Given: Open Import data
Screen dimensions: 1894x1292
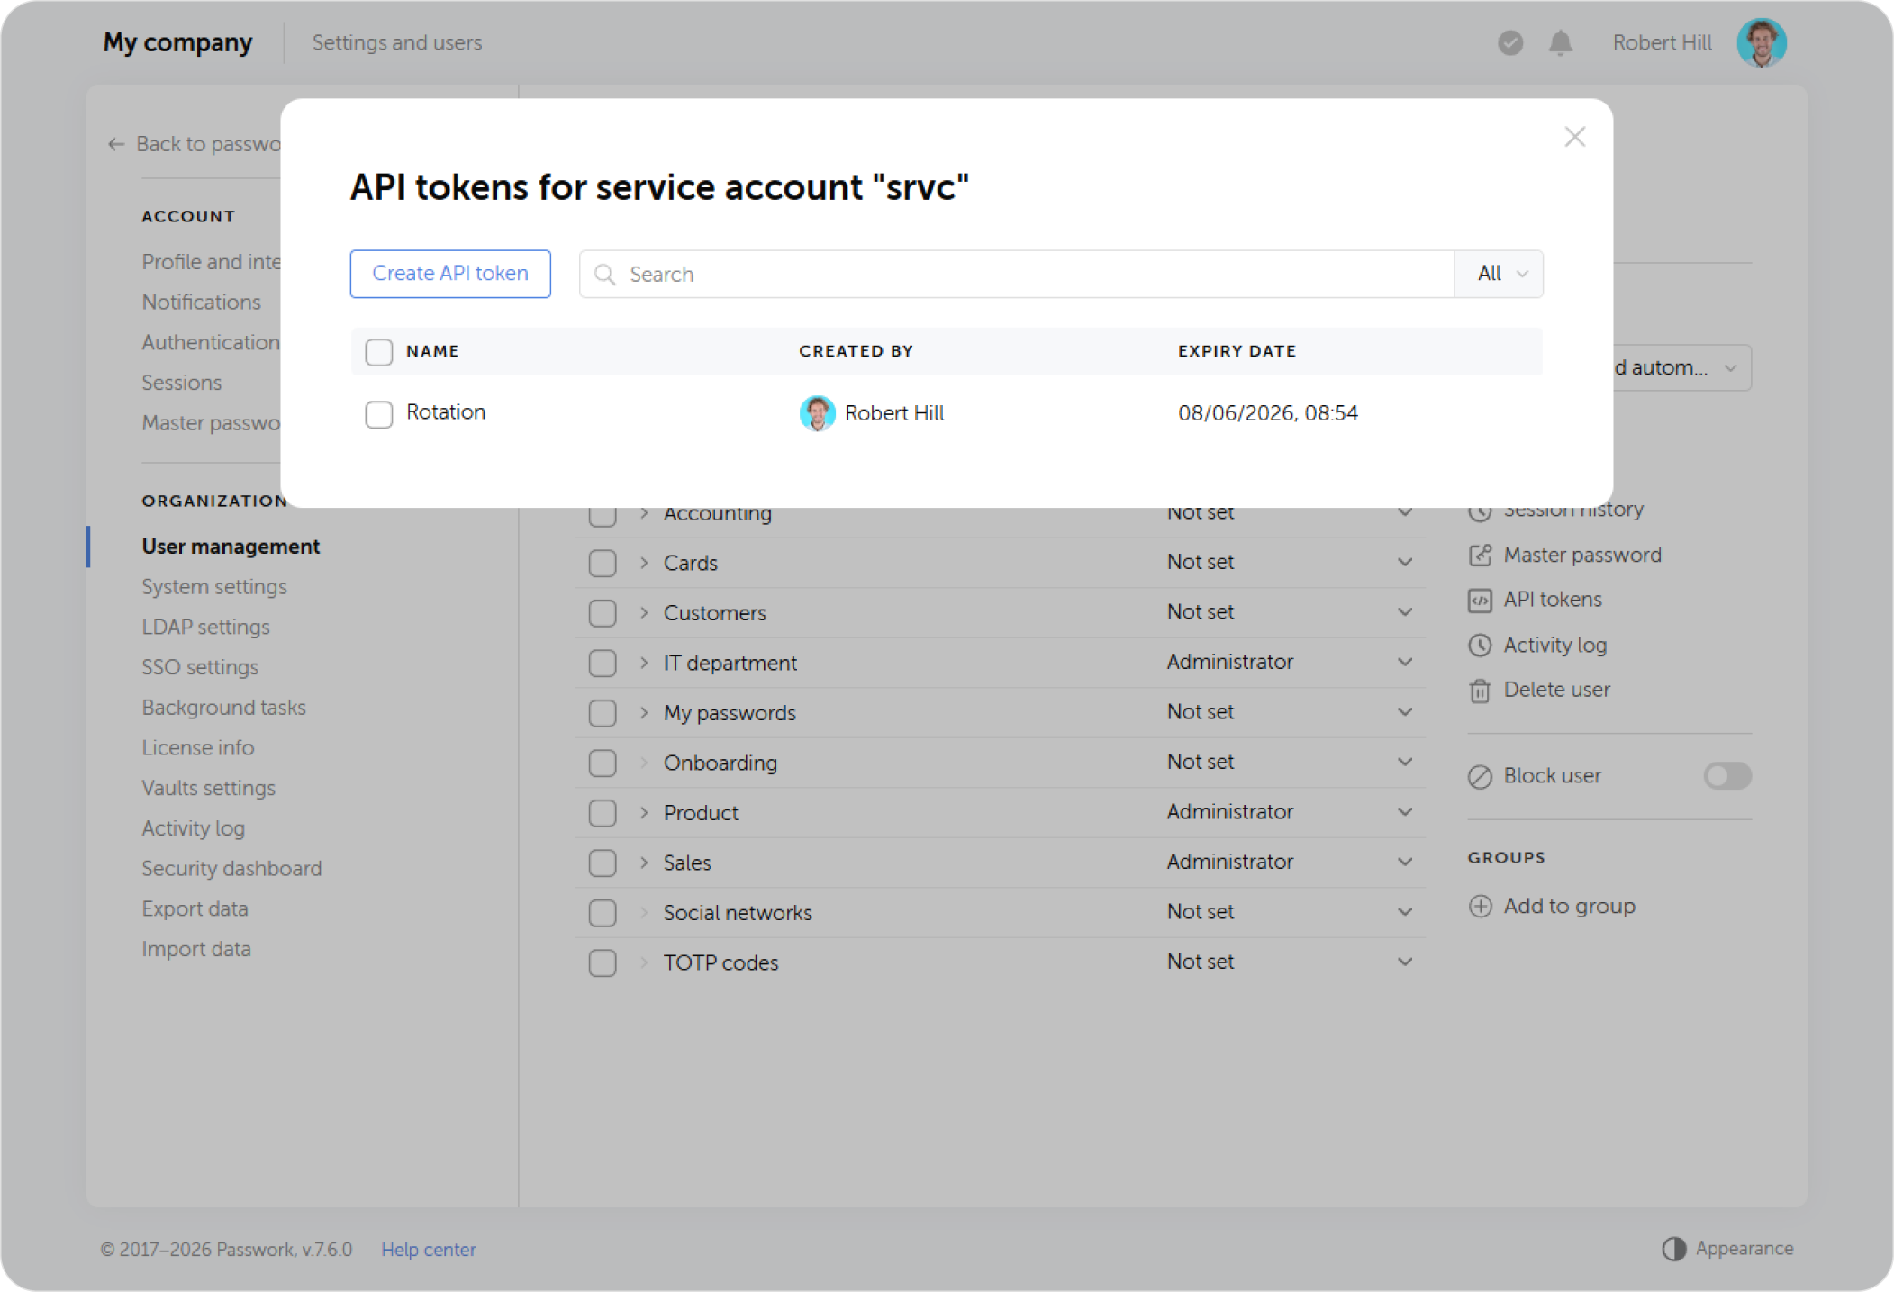Looking at the screenshot, I should pyautogui.click(x=196, y=949).
